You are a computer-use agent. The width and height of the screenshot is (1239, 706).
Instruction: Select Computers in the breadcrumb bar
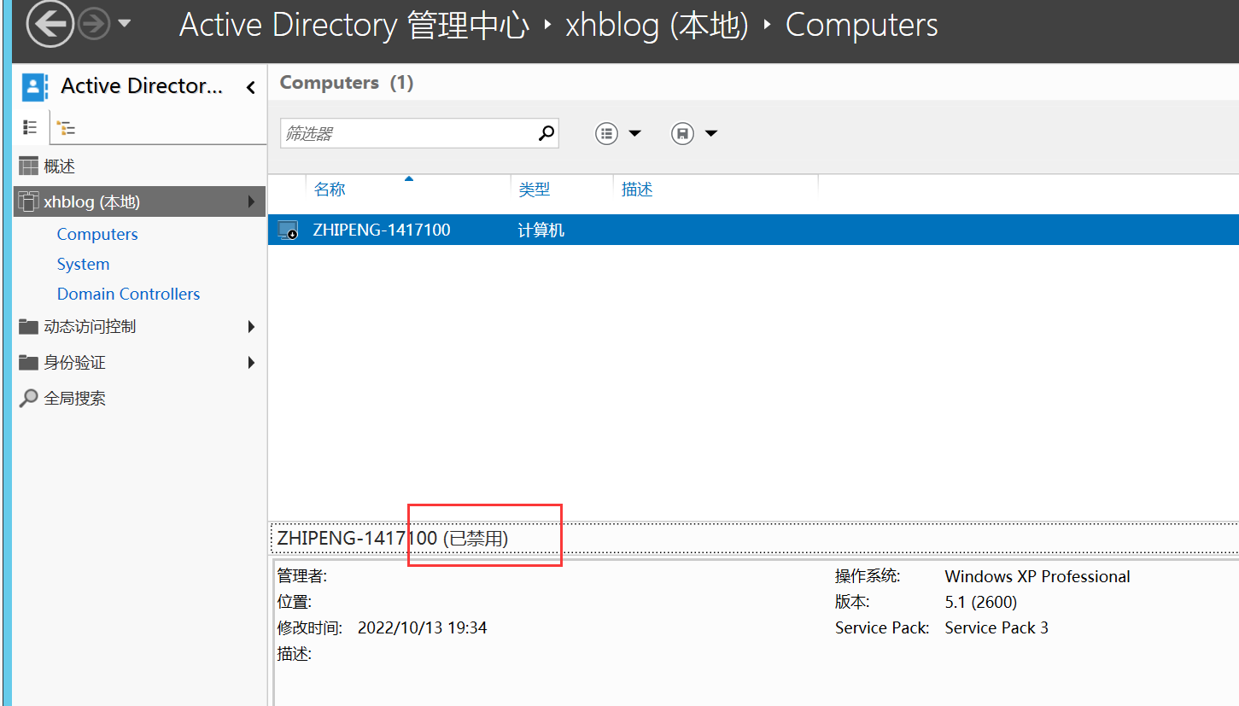tap(861, 24)
